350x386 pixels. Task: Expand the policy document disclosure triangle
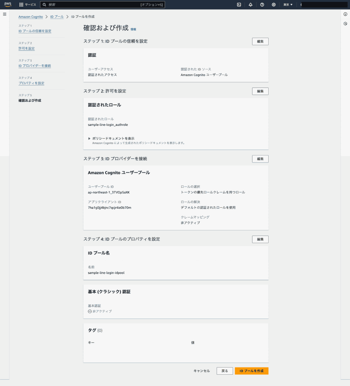tap(89, 138)
